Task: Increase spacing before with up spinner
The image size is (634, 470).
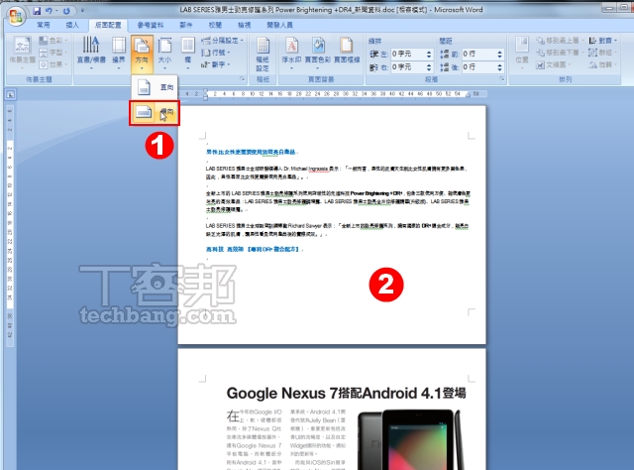Action: (x=499, y=52)
